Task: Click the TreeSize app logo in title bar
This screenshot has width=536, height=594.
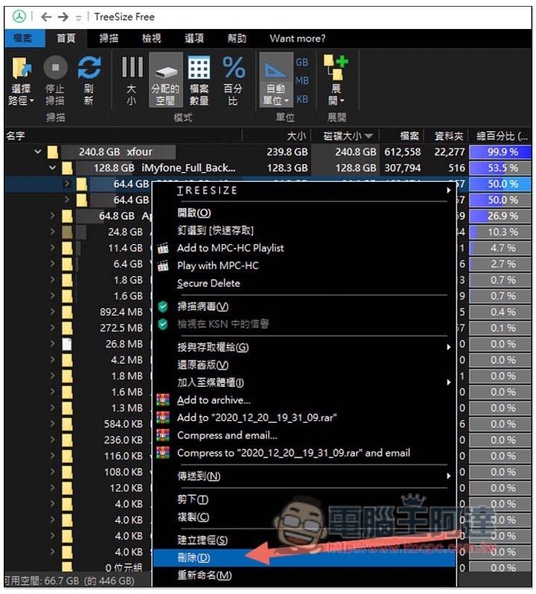Action: [19, 16]
